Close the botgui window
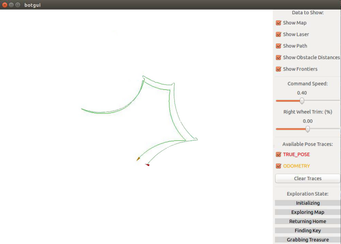The width and height of the screenshot is (341, 244). [5, 5]
